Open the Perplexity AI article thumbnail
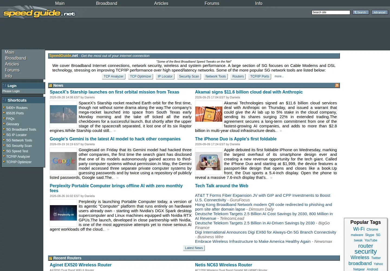This screenshot has width=390, height=271. (x=63, y=213)
